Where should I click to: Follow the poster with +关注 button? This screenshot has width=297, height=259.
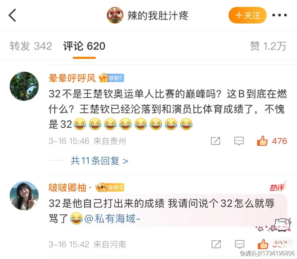click(248, 15)
